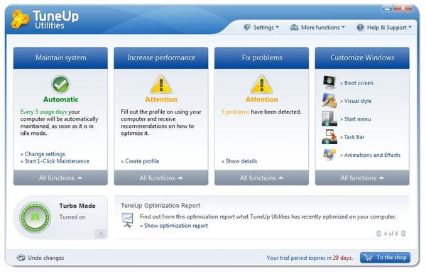Click the Visual style paint icon

pyautogui.click(x=329, y=101)
